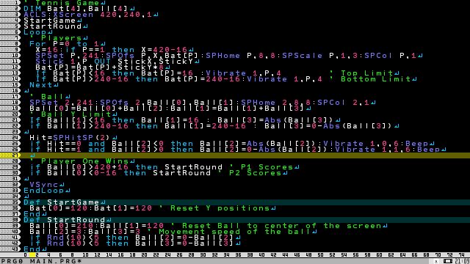The width and height of the screenshot is (470, 264).
Task: Click column 40 on the bottom ruler
Action: (261, 255)
